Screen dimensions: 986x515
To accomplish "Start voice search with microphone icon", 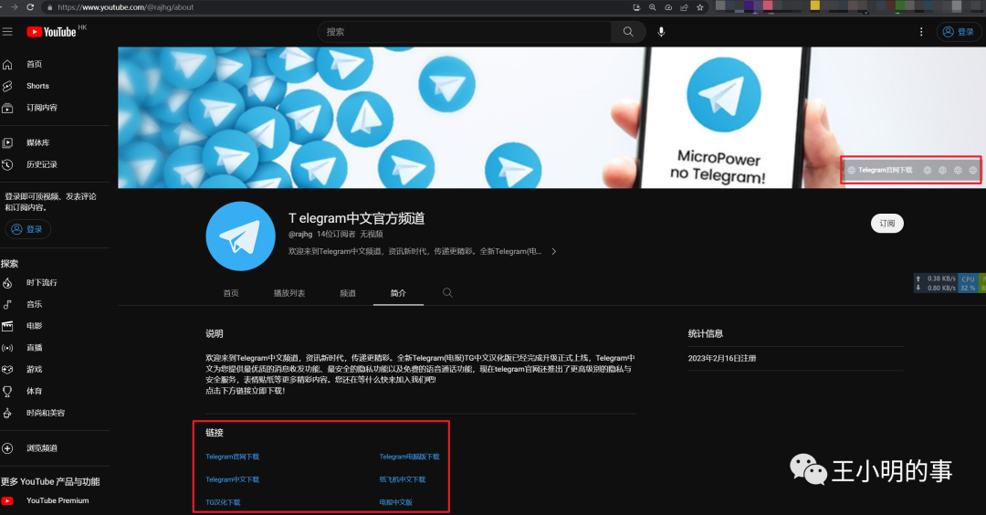I will tap(661, 31).
